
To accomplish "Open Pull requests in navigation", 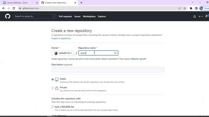I will [x=65, y=17].
